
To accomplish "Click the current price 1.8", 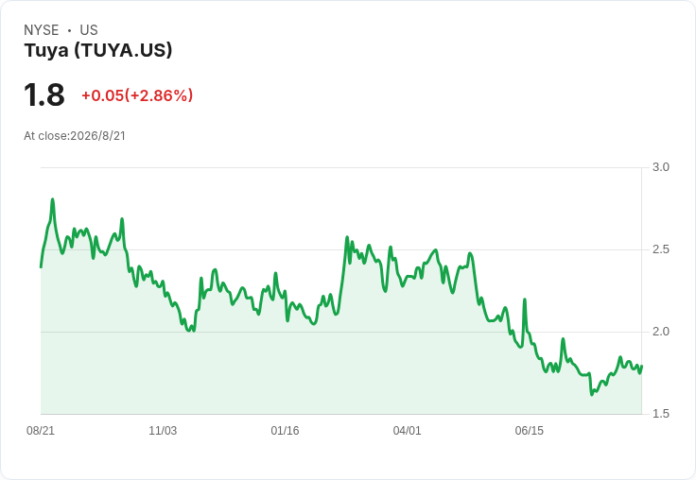I will coord(43,94).
